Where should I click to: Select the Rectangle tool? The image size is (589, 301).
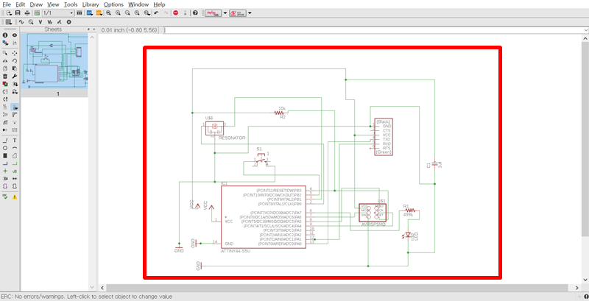pos(5,155)
